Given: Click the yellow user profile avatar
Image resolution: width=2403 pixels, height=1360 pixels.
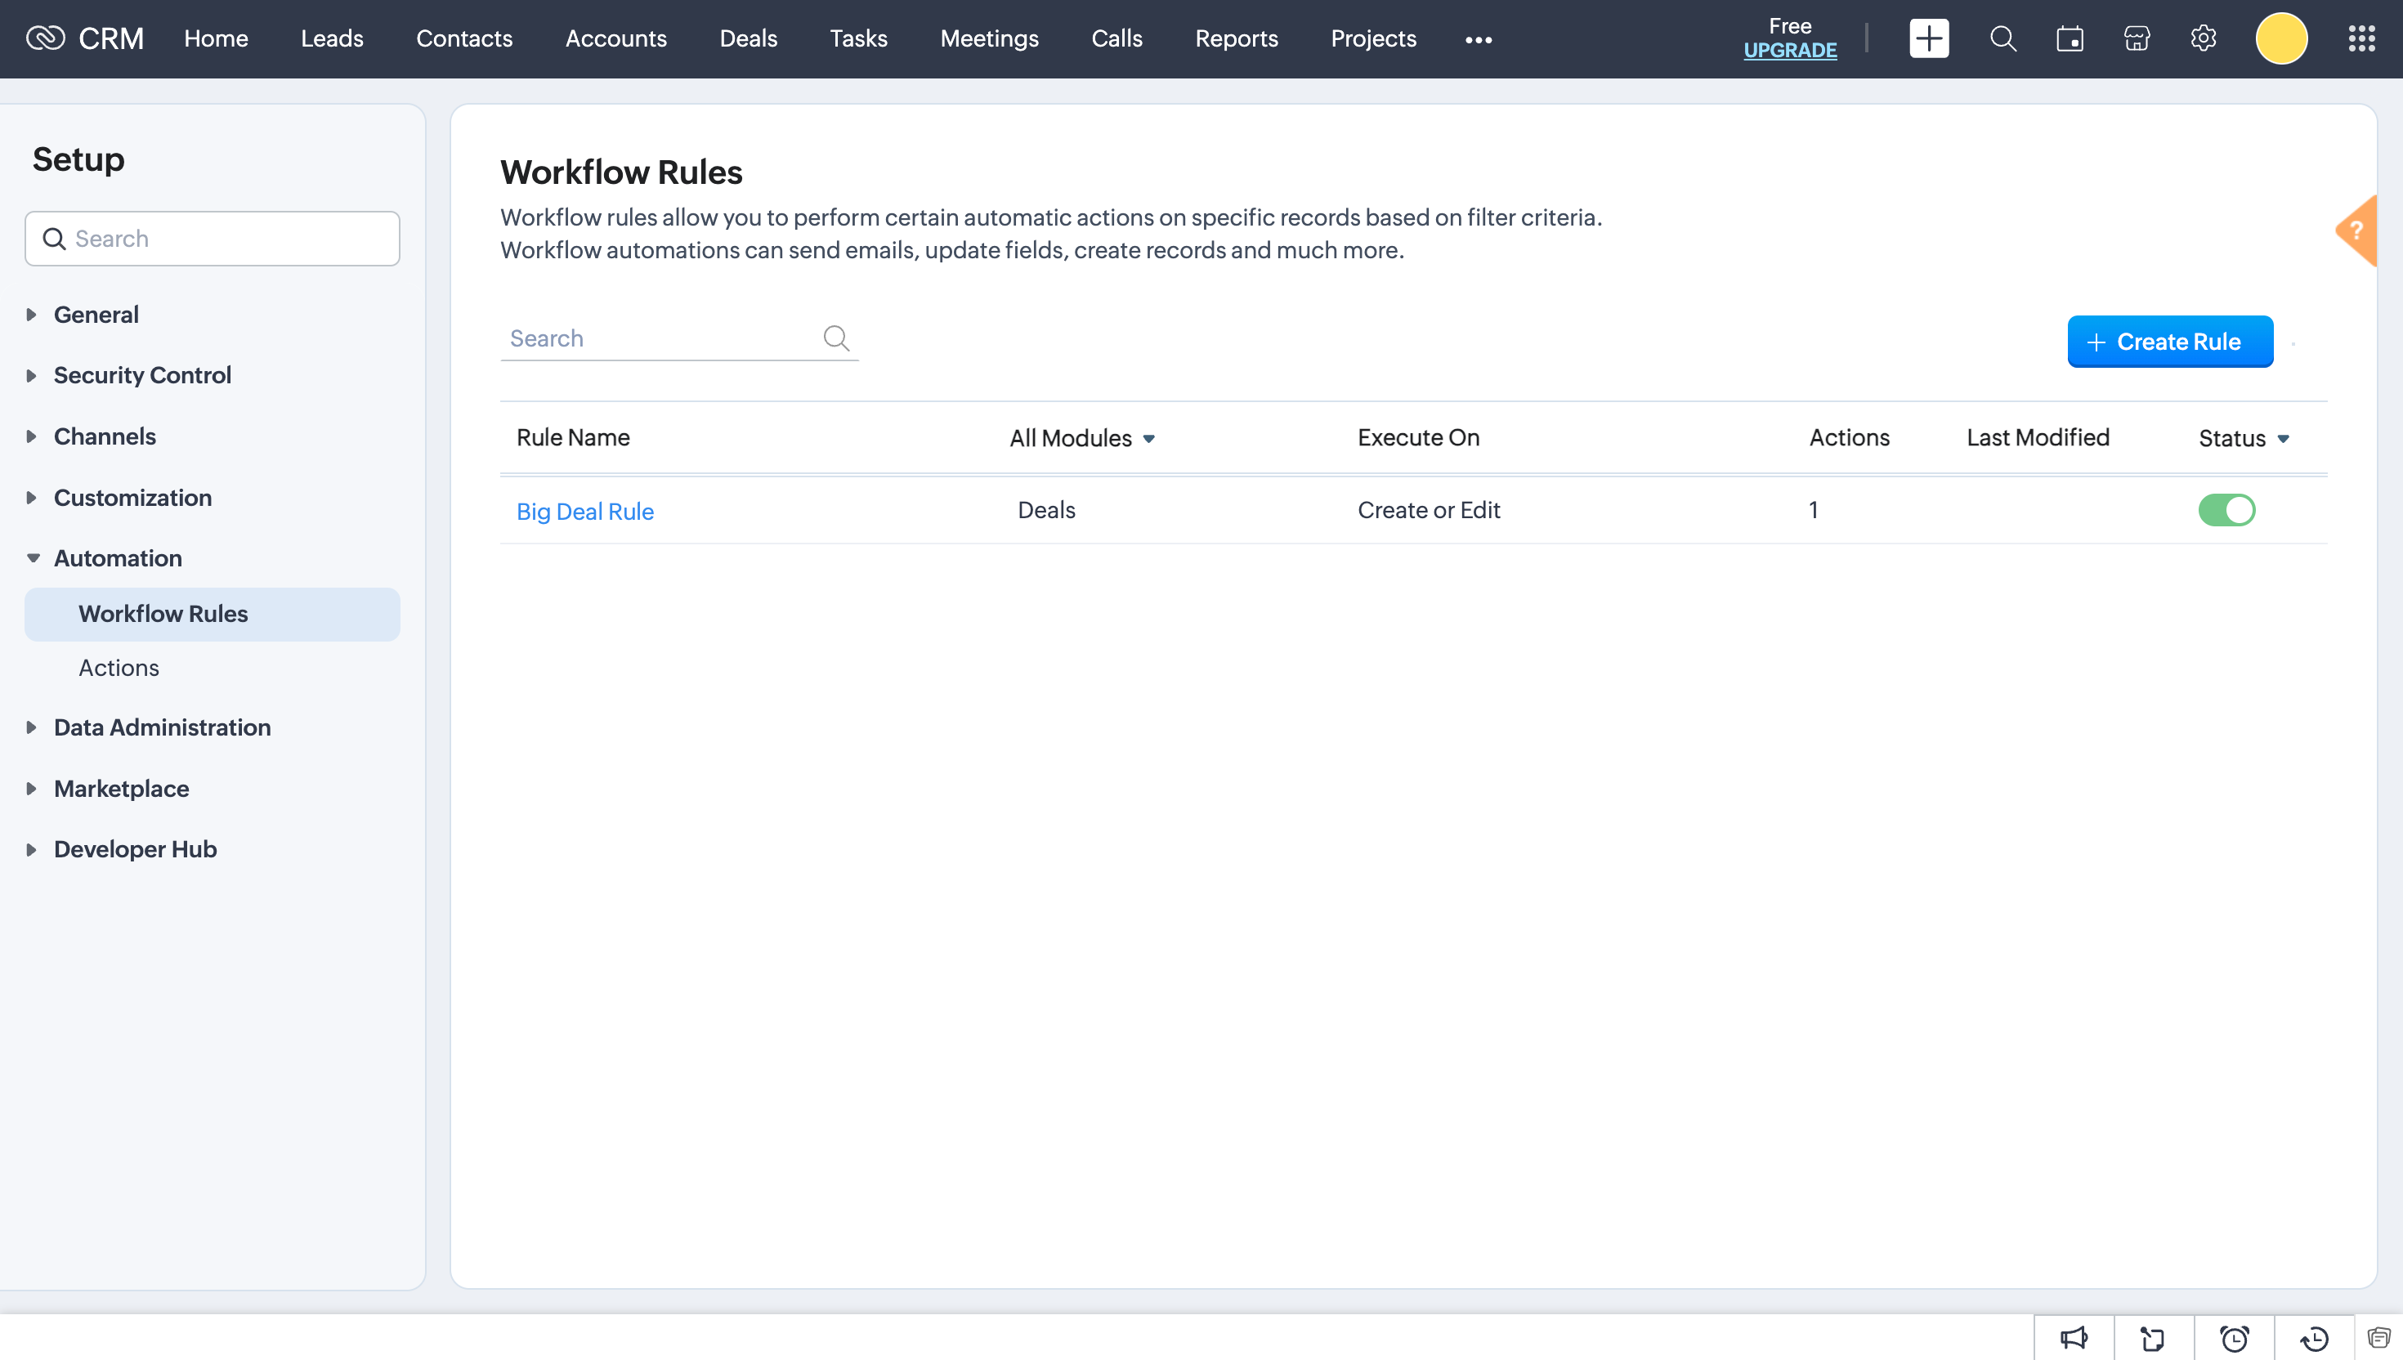Looking at the screenshot, I should 2280,38.
